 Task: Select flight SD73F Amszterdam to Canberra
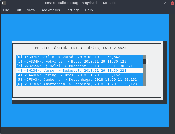76,84
